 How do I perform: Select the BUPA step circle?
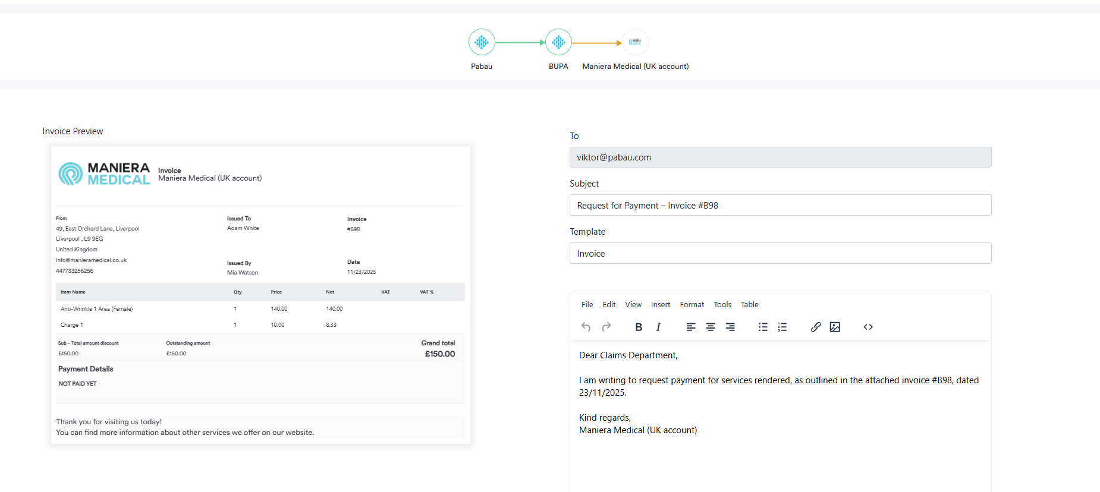point(558,42)
